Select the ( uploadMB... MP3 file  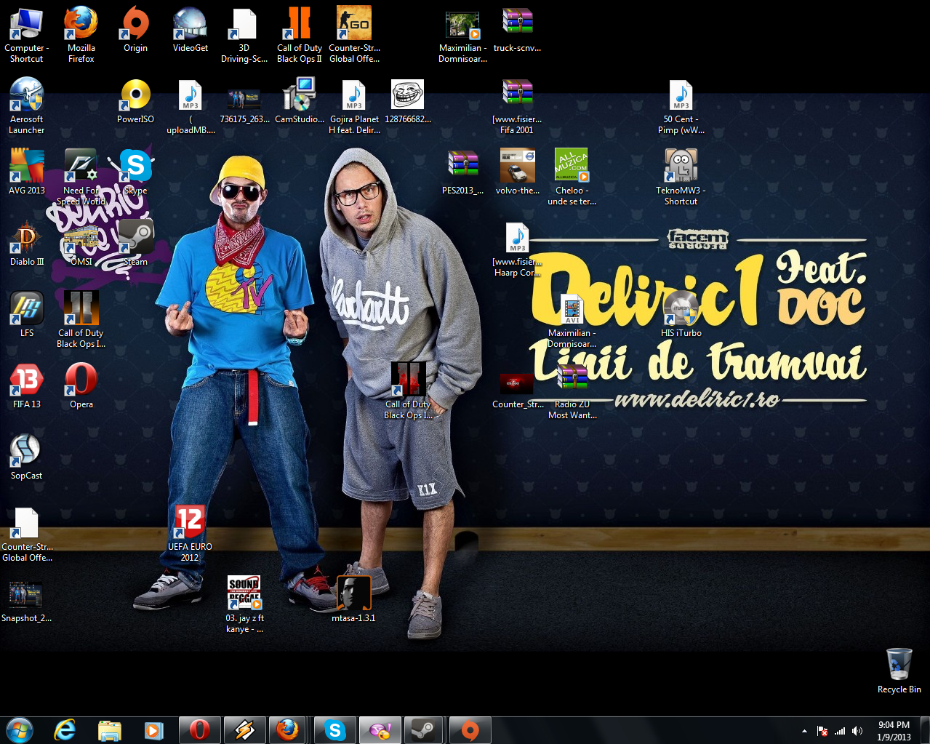(x=191, y=105)
